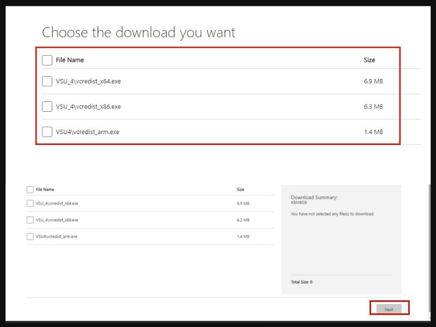The height and width of the screenshot is (327, 436).
Task: Check the enlarged VSU_4\vcredist_x64.exe checkbox
Action: [47, 81]
